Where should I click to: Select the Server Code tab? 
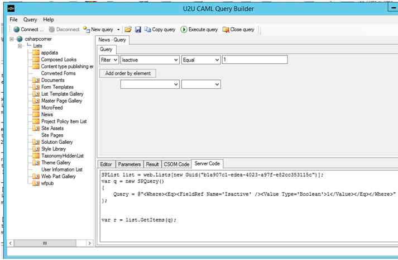point(207,164)
